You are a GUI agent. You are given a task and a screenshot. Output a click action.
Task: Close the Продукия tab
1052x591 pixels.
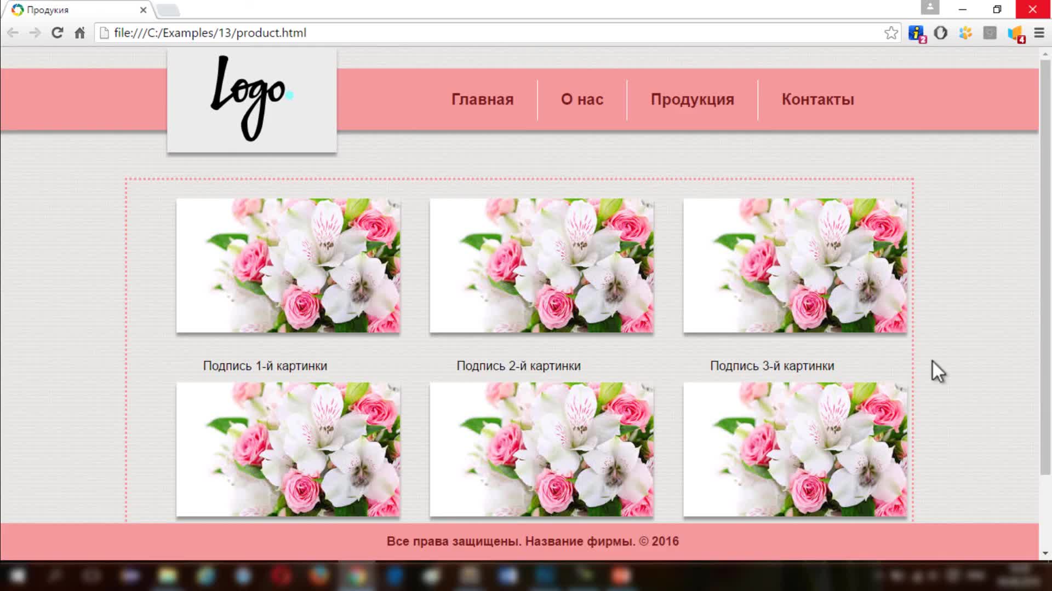[143, 10]
